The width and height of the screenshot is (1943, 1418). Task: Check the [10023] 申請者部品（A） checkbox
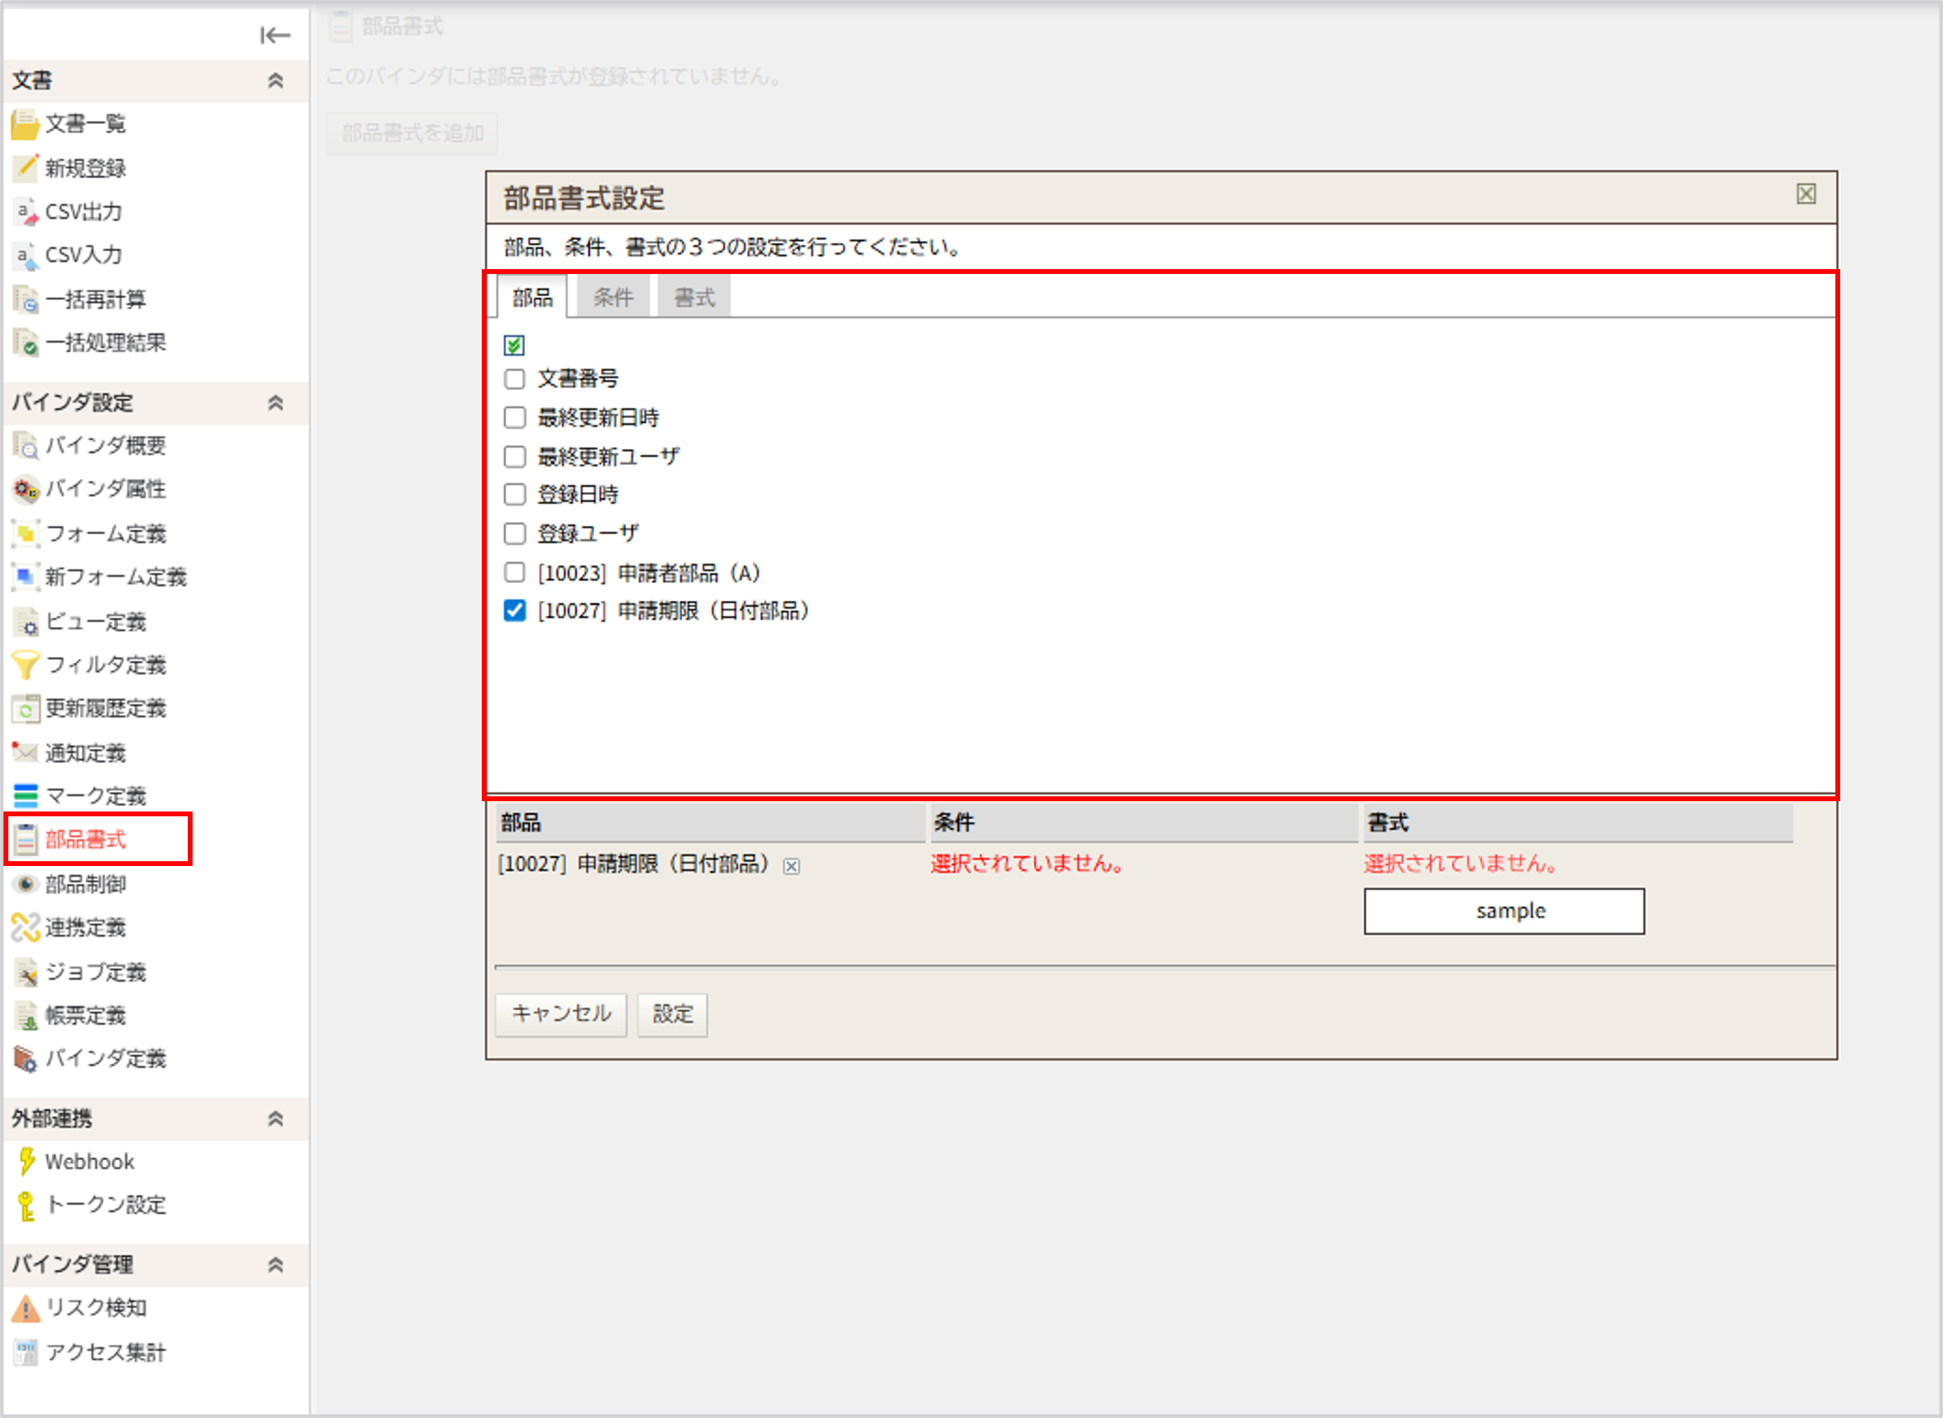514,573
